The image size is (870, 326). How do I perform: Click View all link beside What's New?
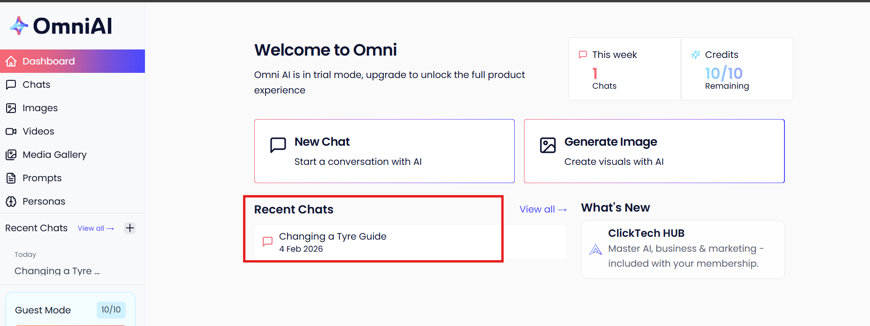click(543, 209)
